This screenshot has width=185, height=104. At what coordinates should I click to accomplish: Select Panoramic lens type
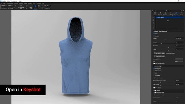click(x=154, y=75)
